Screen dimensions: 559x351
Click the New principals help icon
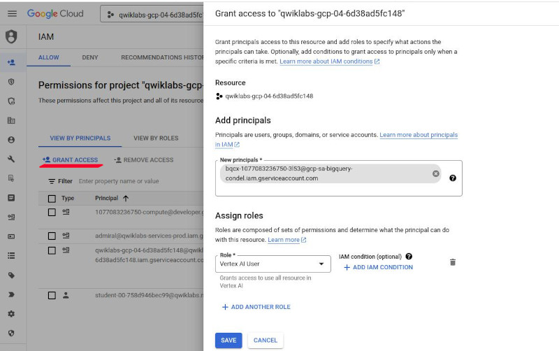coord(453,178)
